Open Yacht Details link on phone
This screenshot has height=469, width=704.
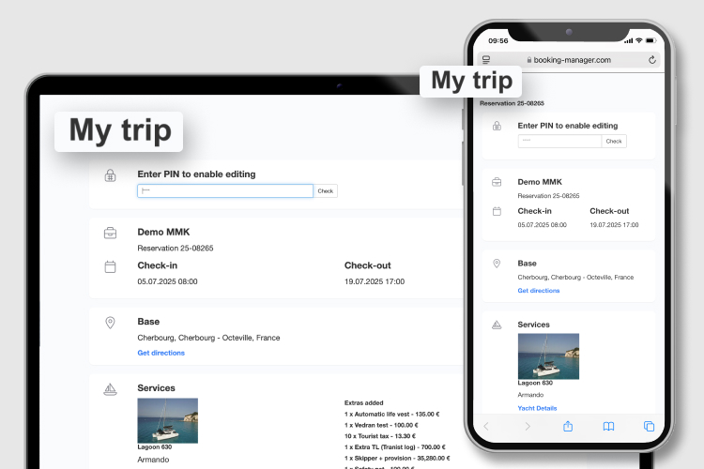[538, 408]
